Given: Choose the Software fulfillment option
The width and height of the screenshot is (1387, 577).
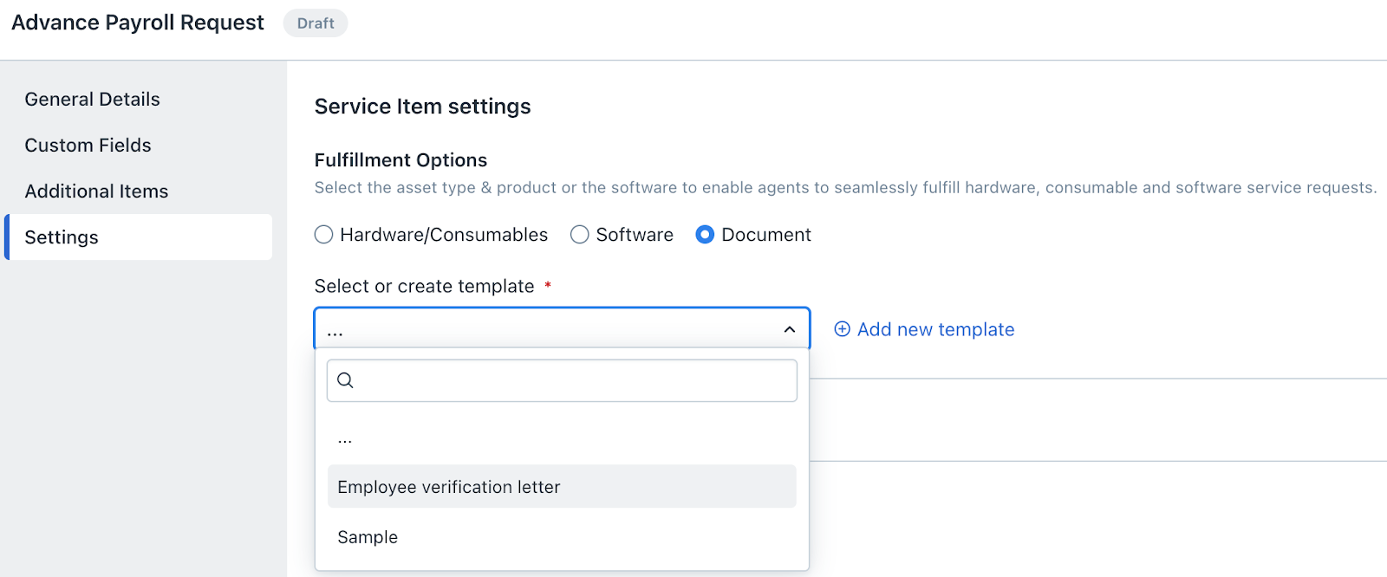Looking at the screenshot, I should click(580, 235).
